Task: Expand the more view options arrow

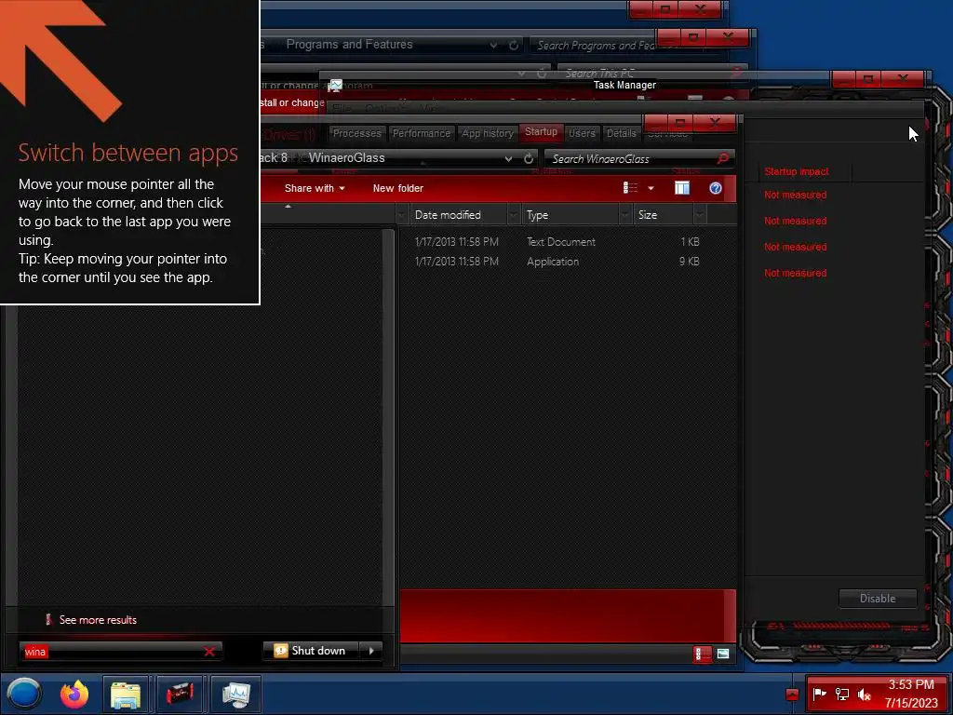Action: [651, 188]
